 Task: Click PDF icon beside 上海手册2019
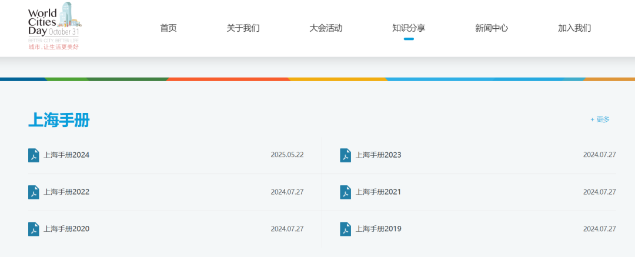(345, 229)
